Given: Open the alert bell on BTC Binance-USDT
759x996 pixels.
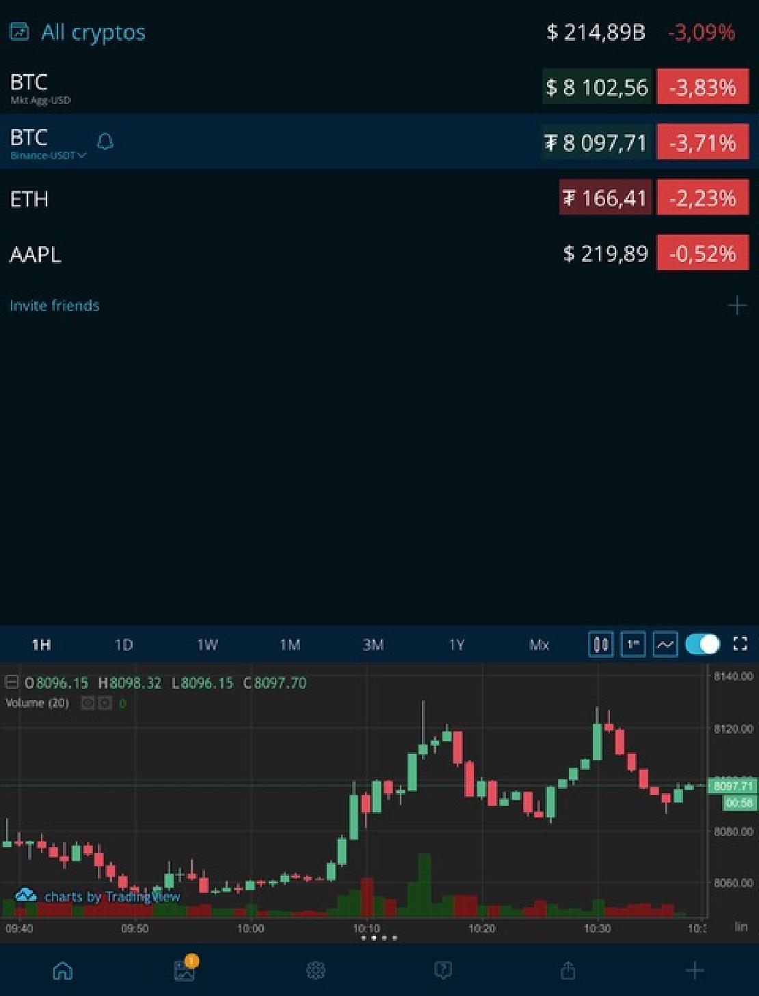Looking at the screenshot, I should [105, 142].
